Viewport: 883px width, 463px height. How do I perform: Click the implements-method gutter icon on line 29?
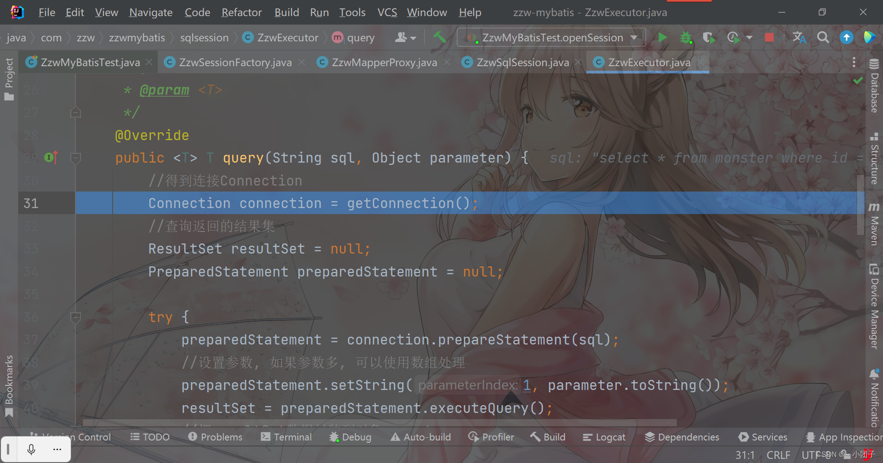point(51,158)
